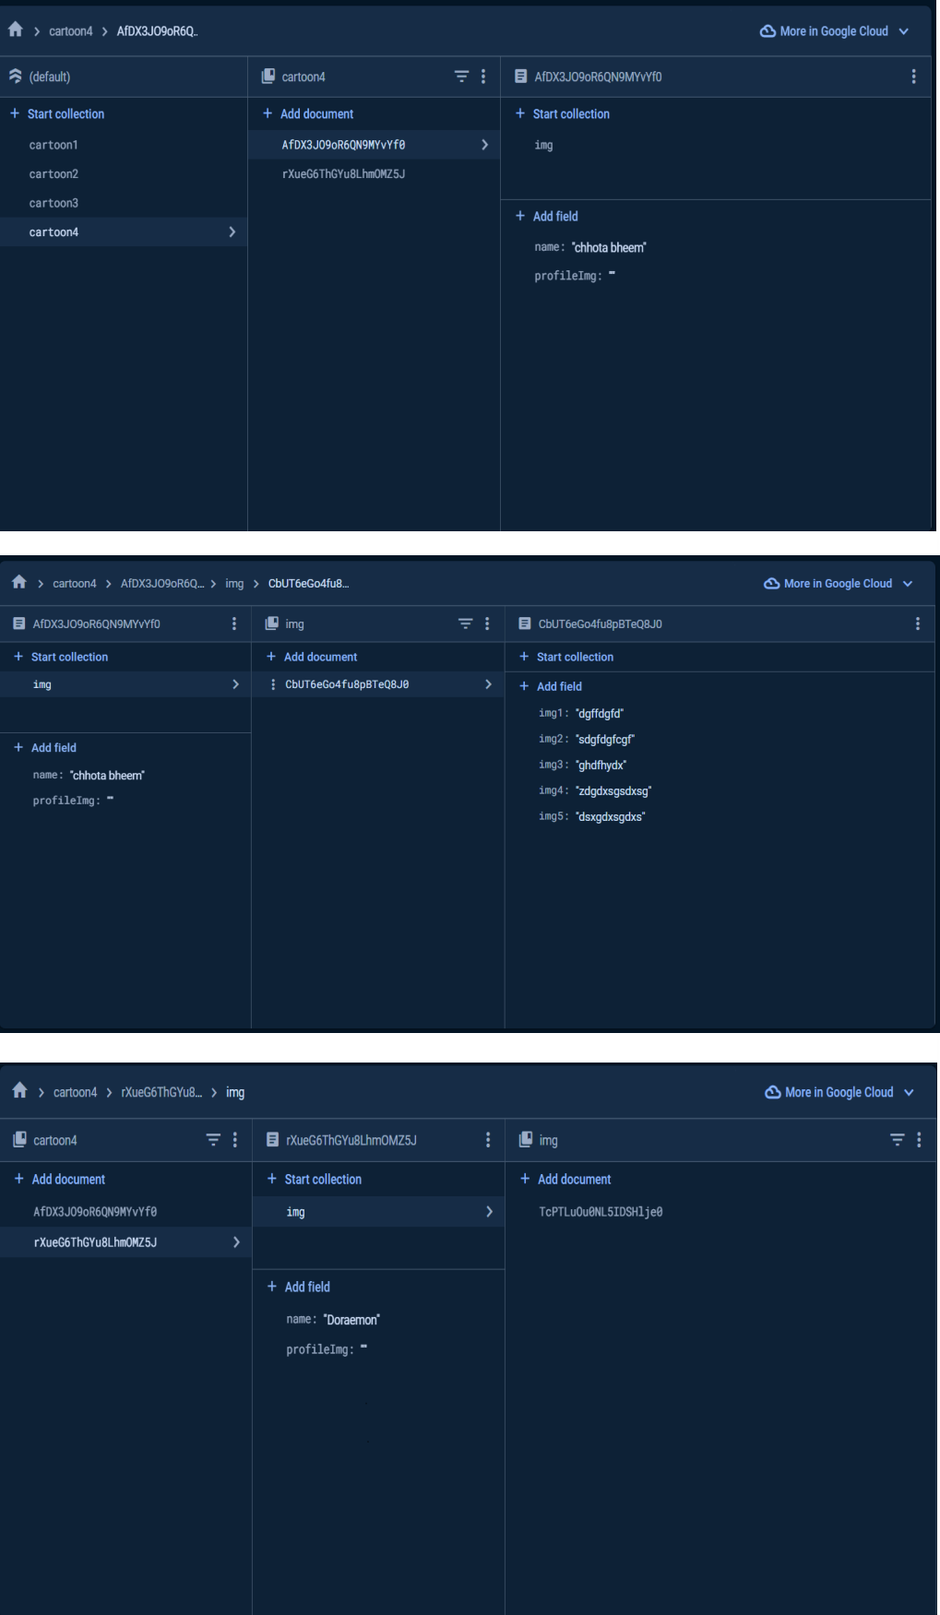The image size is (940, 1615).
Task: Open cartoon4 breadcrumb link in bottom screenshot
Action: click(x=75, y=1092)
